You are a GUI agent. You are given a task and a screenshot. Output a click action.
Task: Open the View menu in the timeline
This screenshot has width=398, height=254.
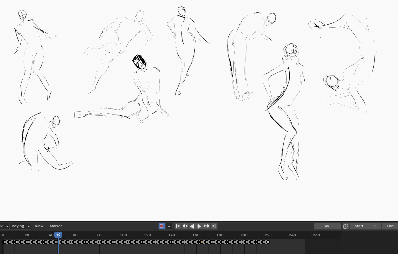click(x=39, y=226)
